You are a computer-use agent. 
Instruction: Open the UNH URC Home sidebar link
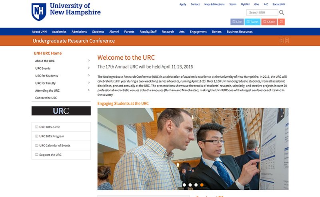[48, 53]
